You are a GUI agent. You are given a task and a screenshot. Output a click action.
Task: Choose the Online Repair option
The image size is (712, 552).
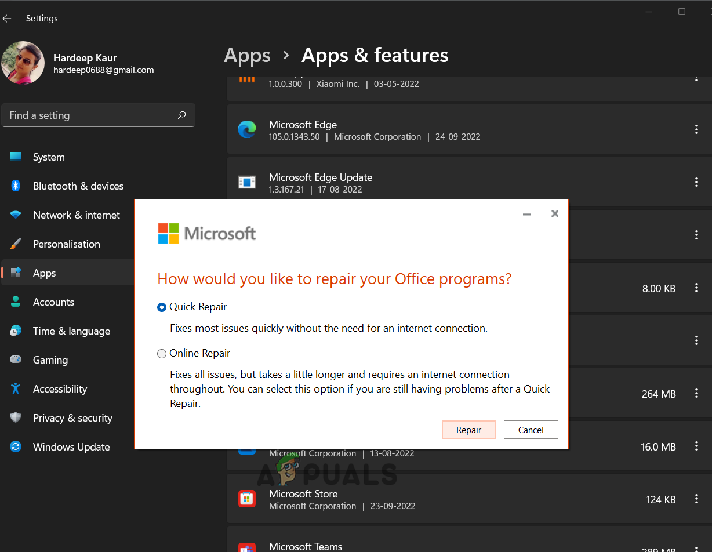[x=162, y=354]
